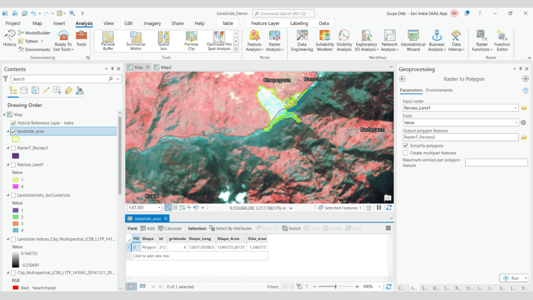Image resolution: width=533 pixels, height=300 pixels.
Task: Browse for output polygon features location
Action: (x=524, y=137)
